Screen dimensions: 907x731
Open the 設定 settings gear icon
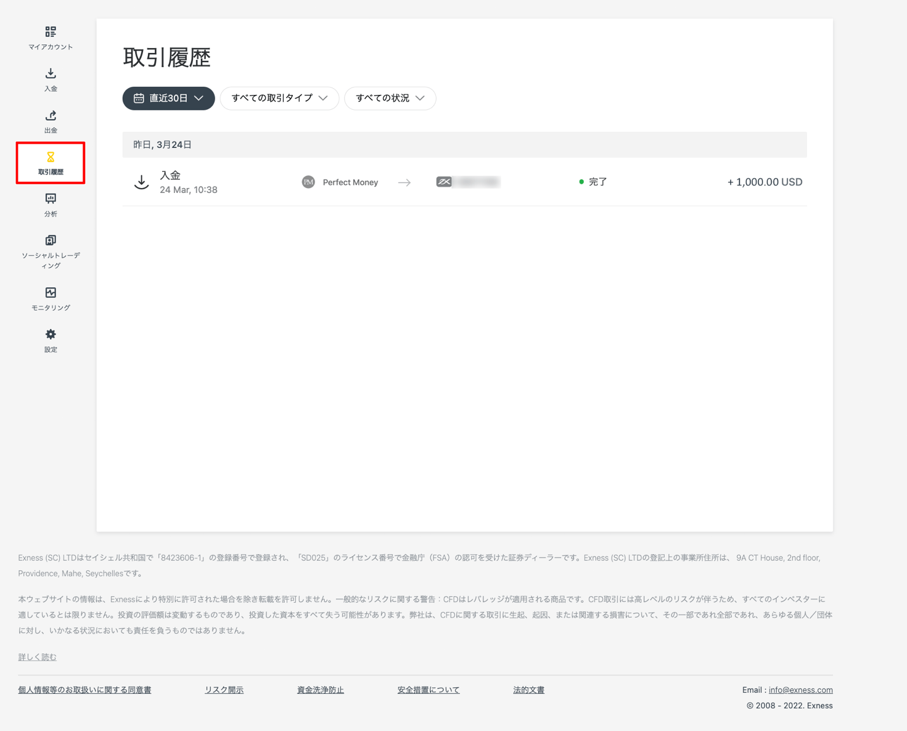point(51,334)
